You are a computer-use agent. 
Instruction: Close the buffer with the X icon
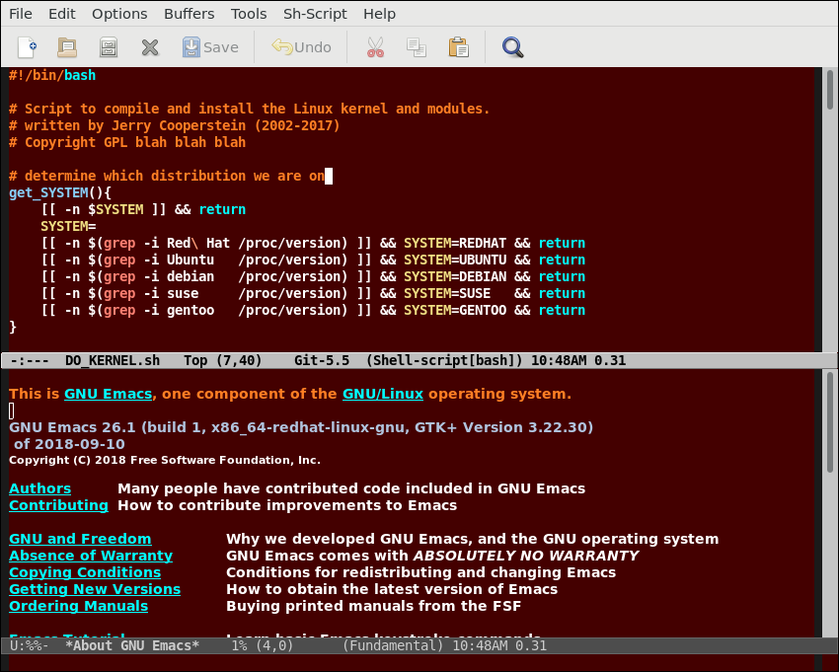[x=150, y=47]
